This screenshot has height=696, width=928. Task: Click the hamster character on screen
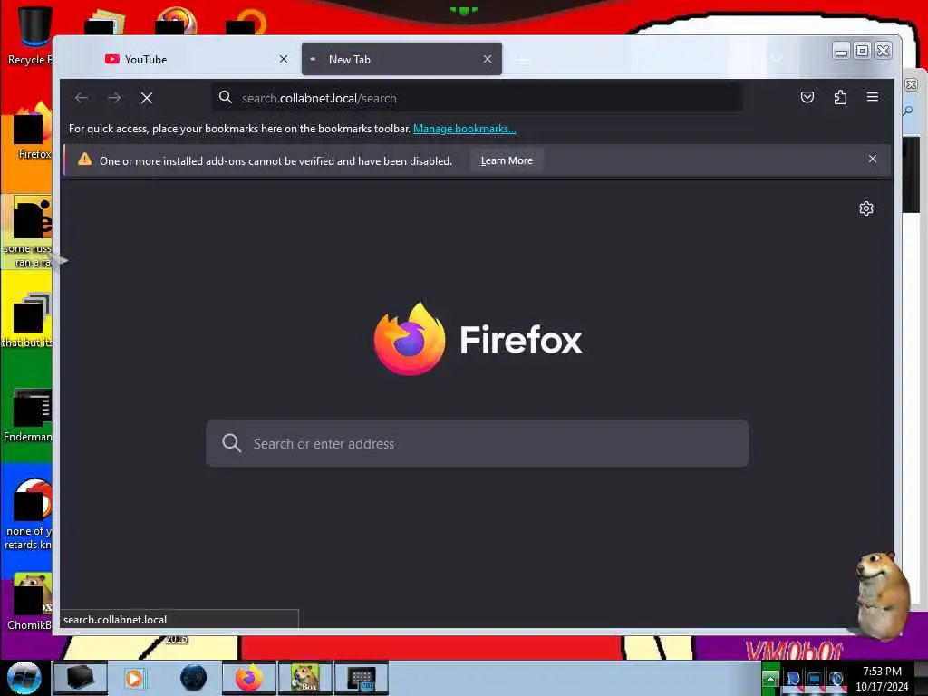[881, 594]
